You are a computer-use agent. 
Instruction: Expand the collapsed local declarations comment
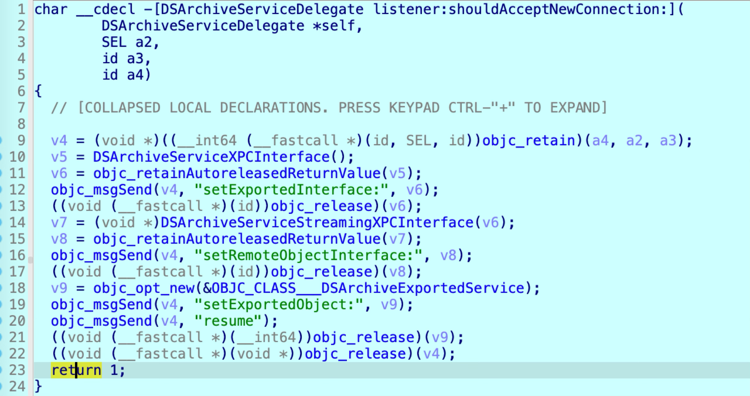tap(329, 108)
